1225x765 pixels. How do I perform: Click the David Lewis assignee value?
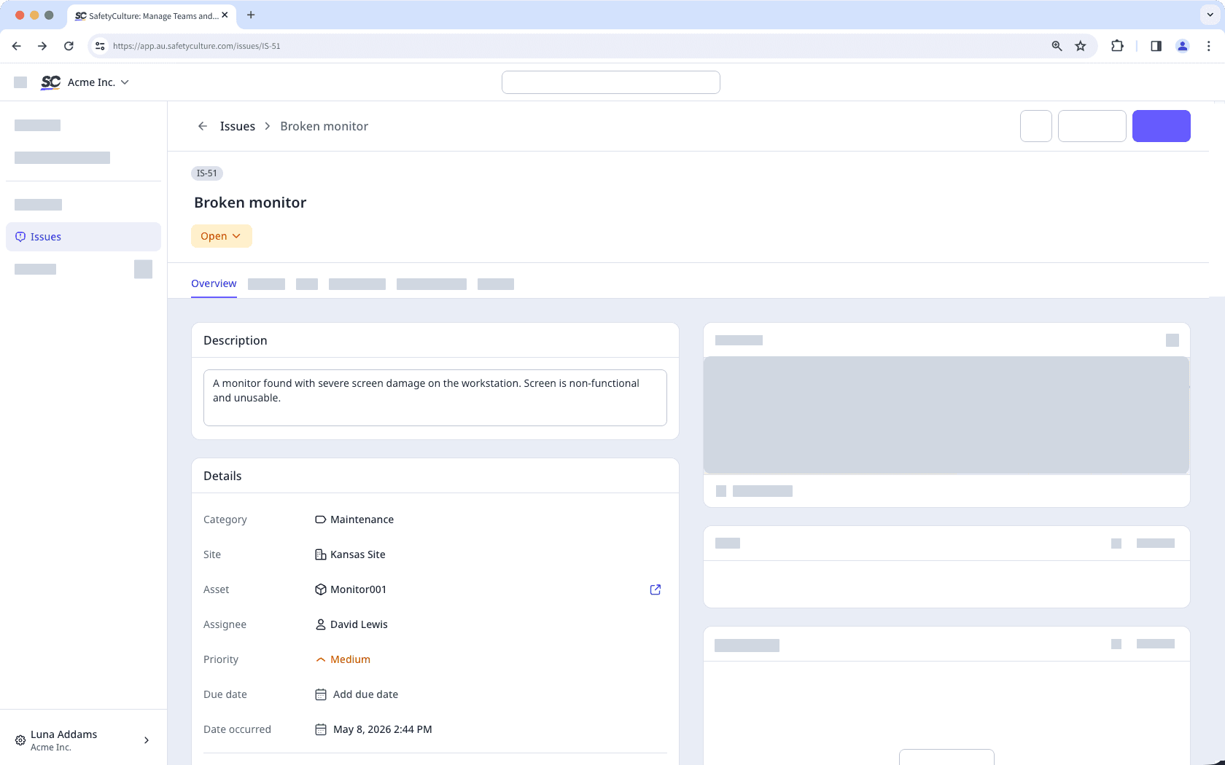[359, 624]
